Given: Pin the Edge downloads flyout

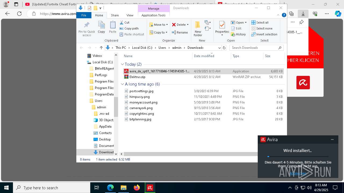Looking at the screenshot, I should pos(301,22).
